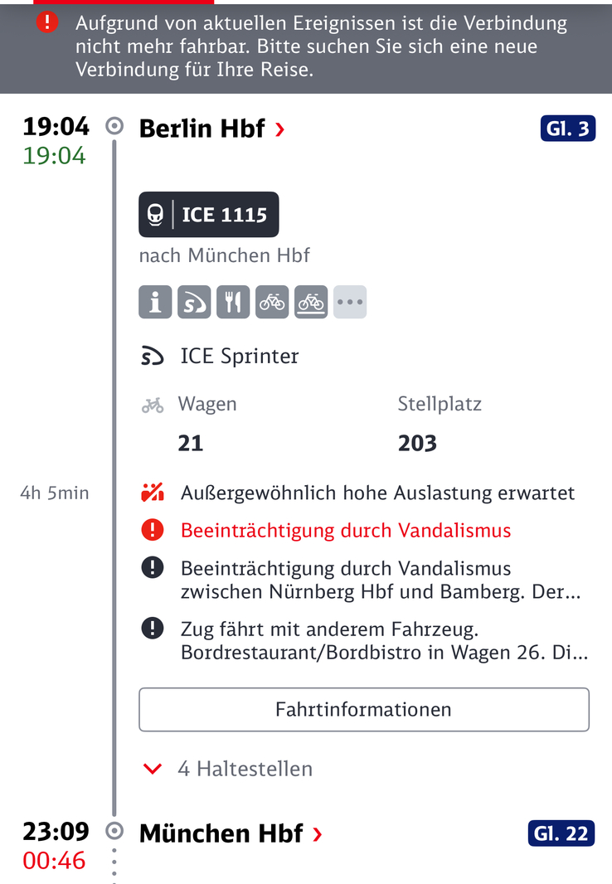
Task: Open Berlin Hbf station details chevron
Action: (280, 129)
